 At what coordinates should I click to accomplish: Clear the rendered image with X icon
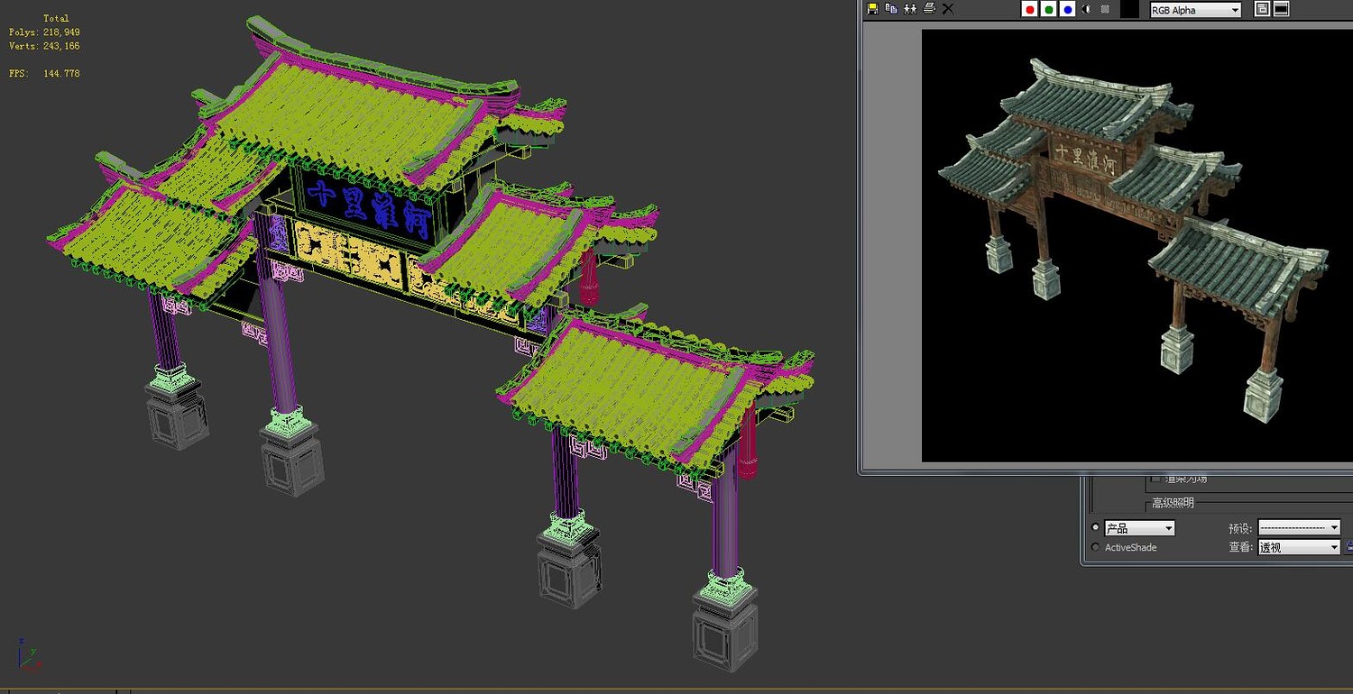948,9
